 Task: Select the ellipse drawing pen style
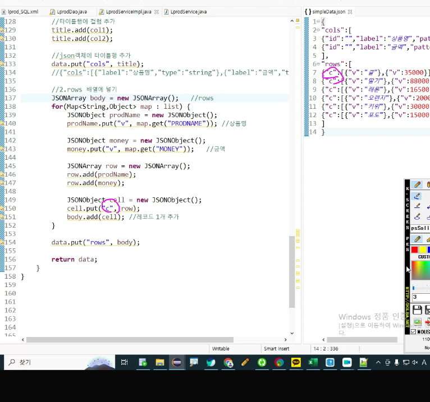pyautogui.click(x=417, y=217)
